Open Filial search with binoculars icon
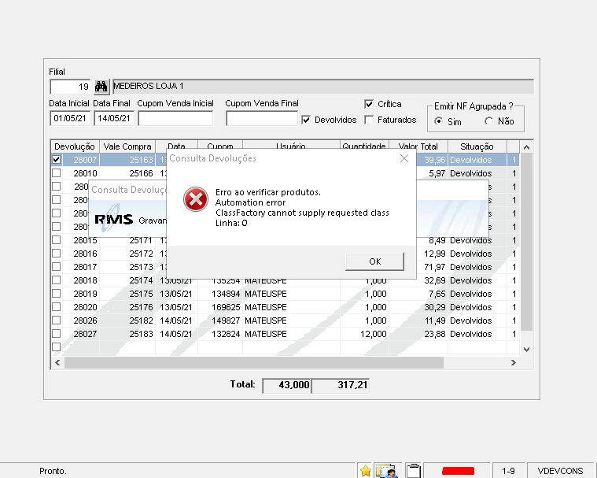The image size is (597, 478). click(101, 87)
